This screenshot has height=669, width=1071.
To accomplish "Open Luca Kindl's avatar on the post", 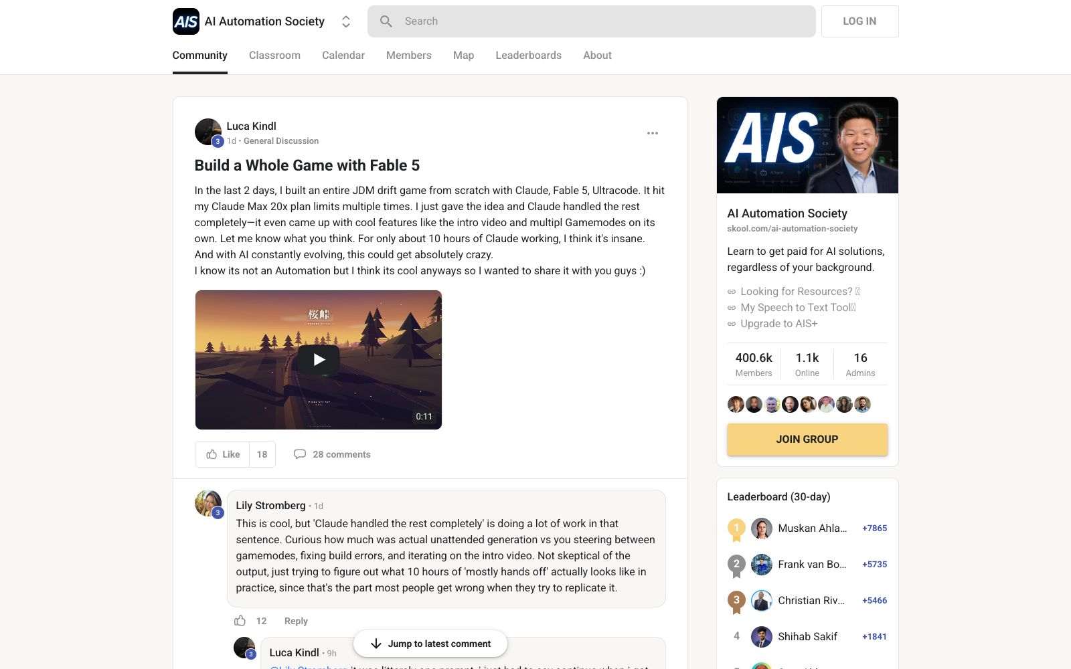I will (208, 132).
